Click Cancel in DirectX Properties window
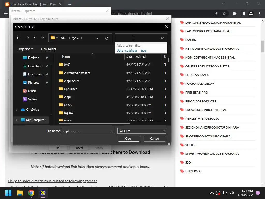265x199 pixels. (x=78, y=148)
